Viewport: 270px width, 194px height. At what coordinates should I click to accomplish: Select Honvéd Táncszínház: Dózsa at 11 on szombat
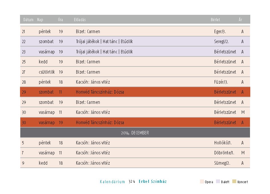pyautogui.click(x=100, y=92)
